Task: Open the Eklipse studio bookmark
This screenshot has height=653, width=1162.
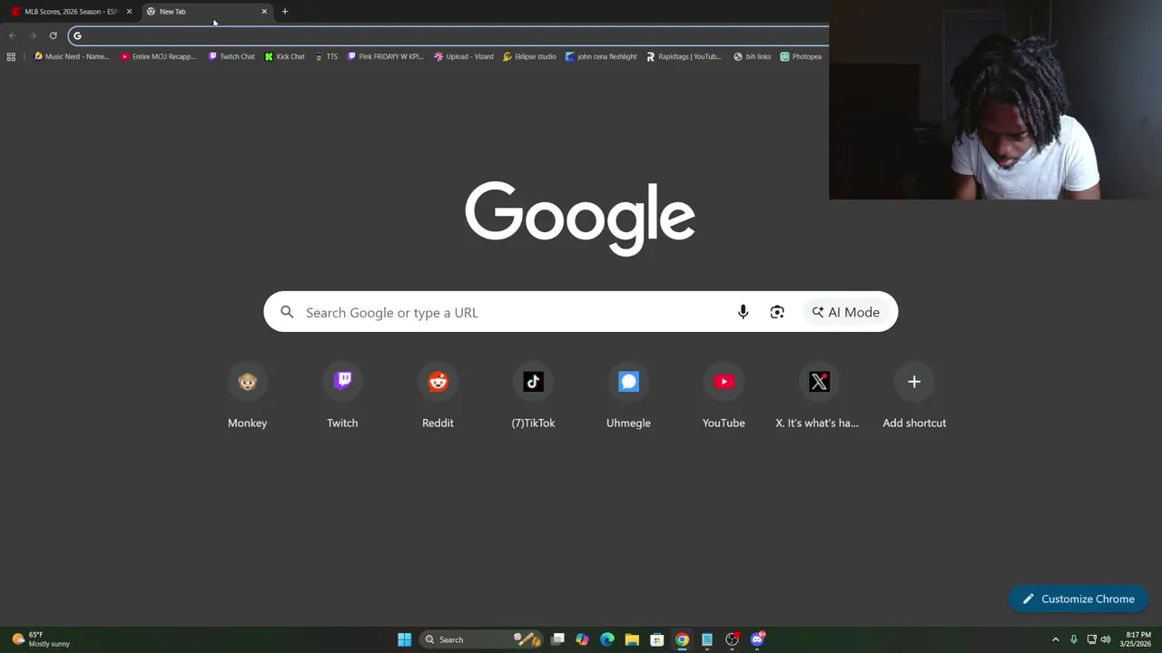Action: pos(529,56)
